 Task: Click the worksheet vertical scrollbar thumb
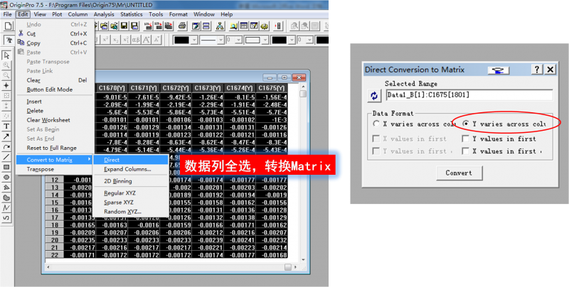pos(303,94)
